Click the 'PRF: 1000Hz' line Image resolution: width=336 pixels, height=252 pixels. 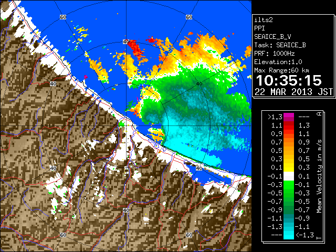[x=274, y=54]
